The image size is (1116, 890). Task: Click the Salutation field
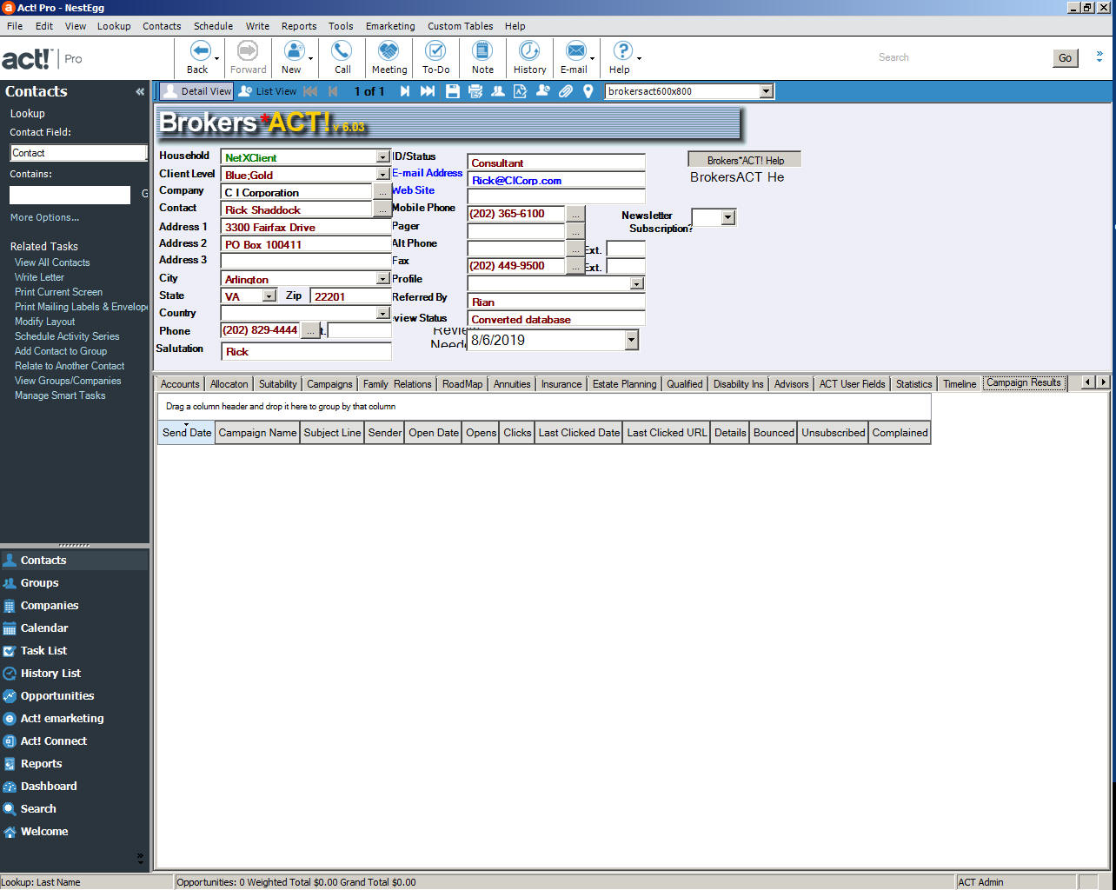[x=306, y=352]
